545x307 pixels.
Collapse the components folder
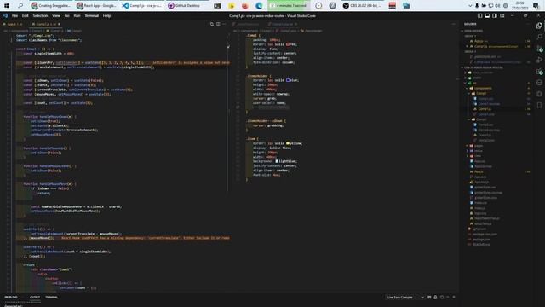480,89
